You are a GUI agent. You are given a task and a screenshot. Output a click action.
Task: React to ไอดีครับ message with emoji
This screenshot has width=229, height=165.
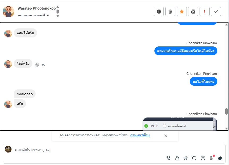click(x=37, y=65)
